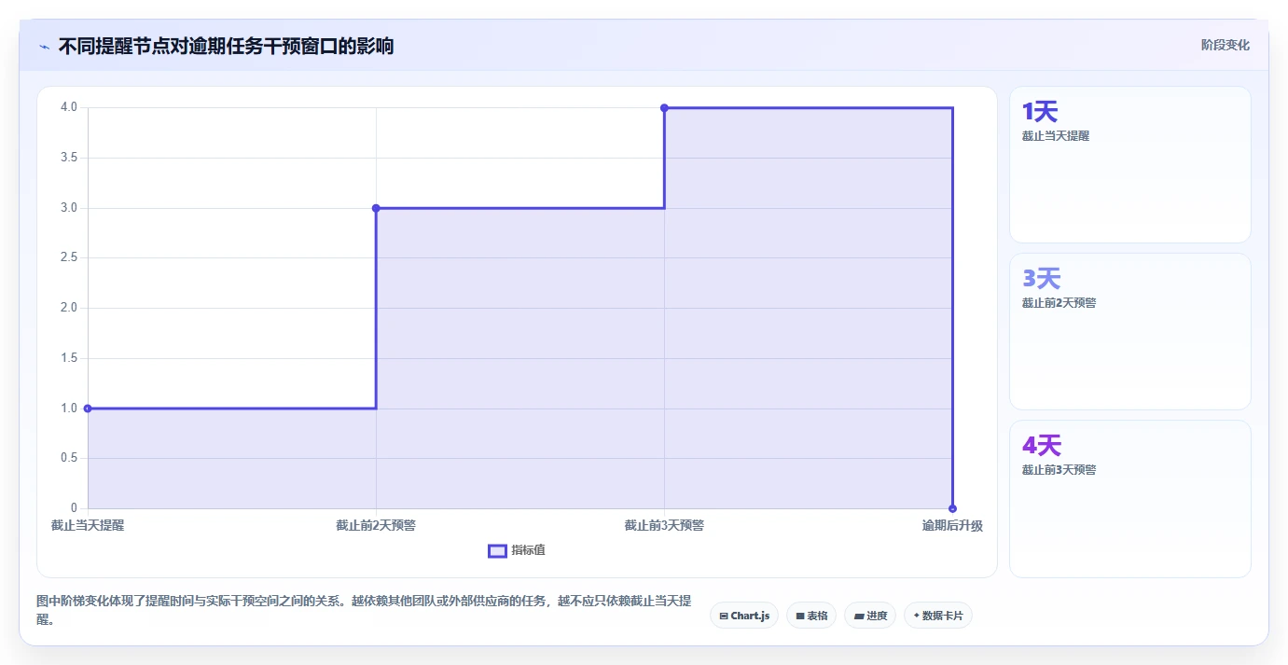Select the 表格 pill
Viewport: 1288px width, 665px height.
coord(811,616)
